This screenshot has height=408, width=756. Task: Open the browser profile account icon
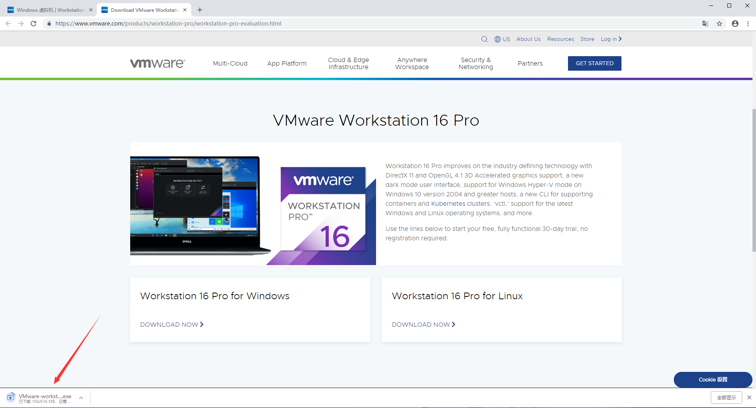point(735,24)
